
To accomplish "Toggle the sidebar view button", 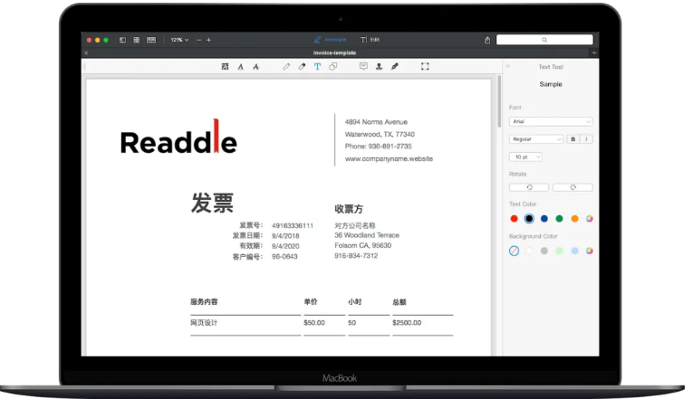I will tap(122, 40).
